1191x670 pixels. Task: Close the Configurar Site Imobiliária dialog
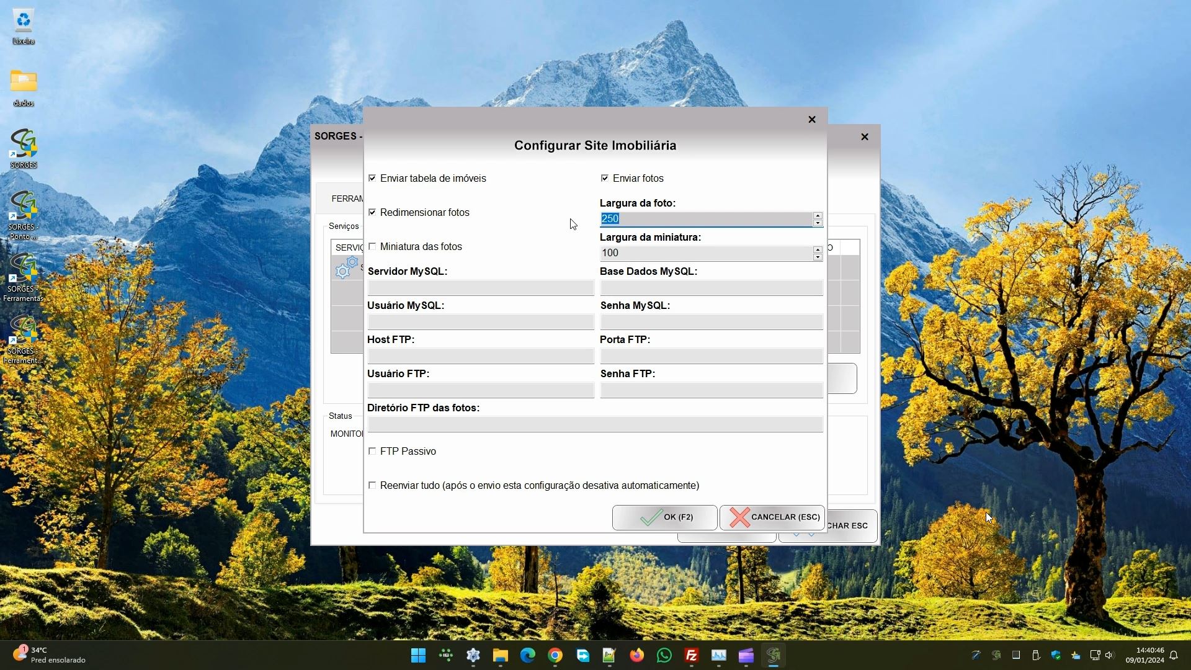(x=811, y=119)
